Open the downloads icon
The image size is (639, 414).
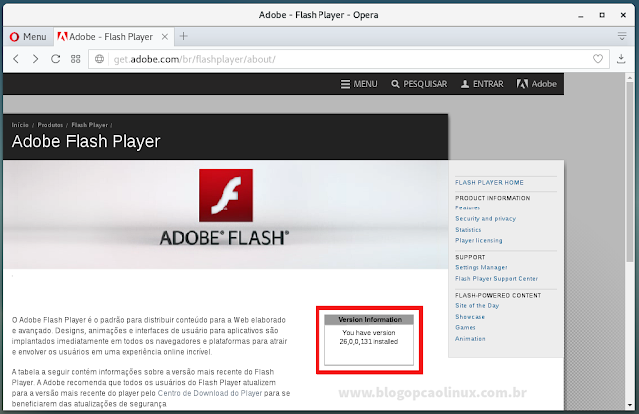621,59
